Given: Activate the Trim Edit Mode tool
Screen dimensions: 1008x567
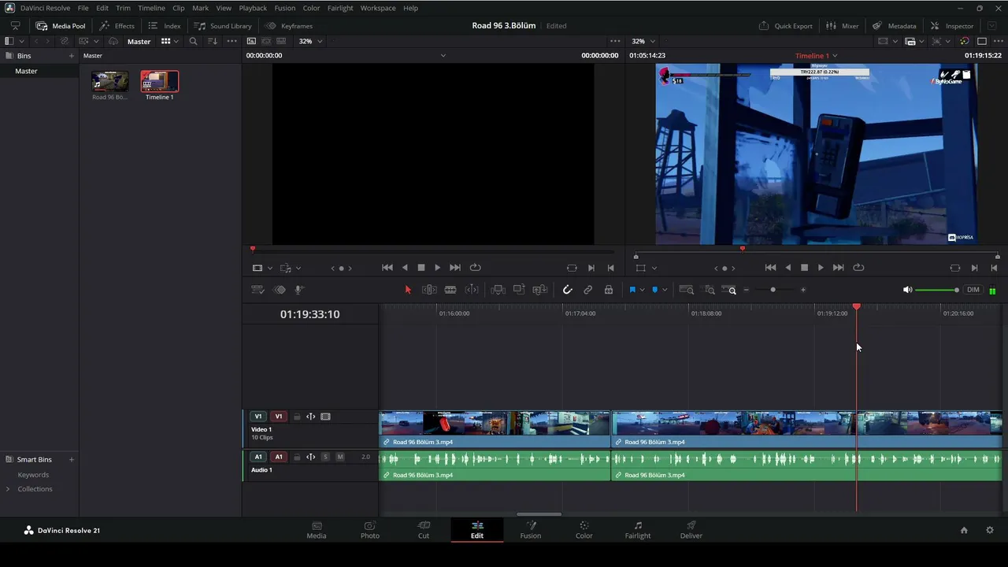Looking at the screenshot, I should 429,290.
